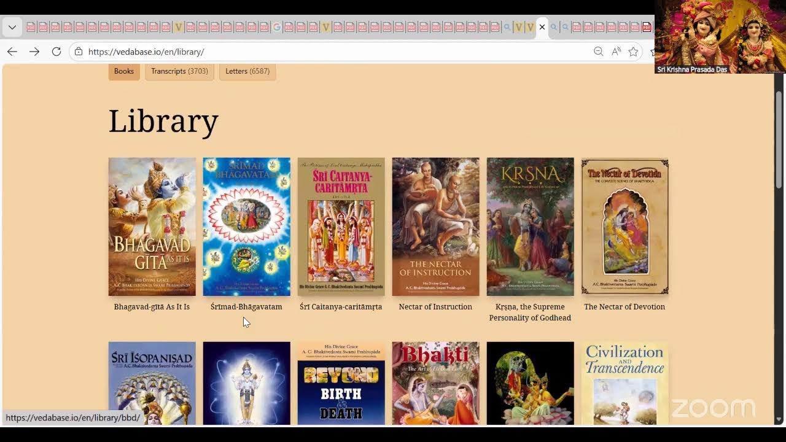Add this page to favorites with the star
Image resolution: width=786 pixels, height=442 pixels.
633,52
